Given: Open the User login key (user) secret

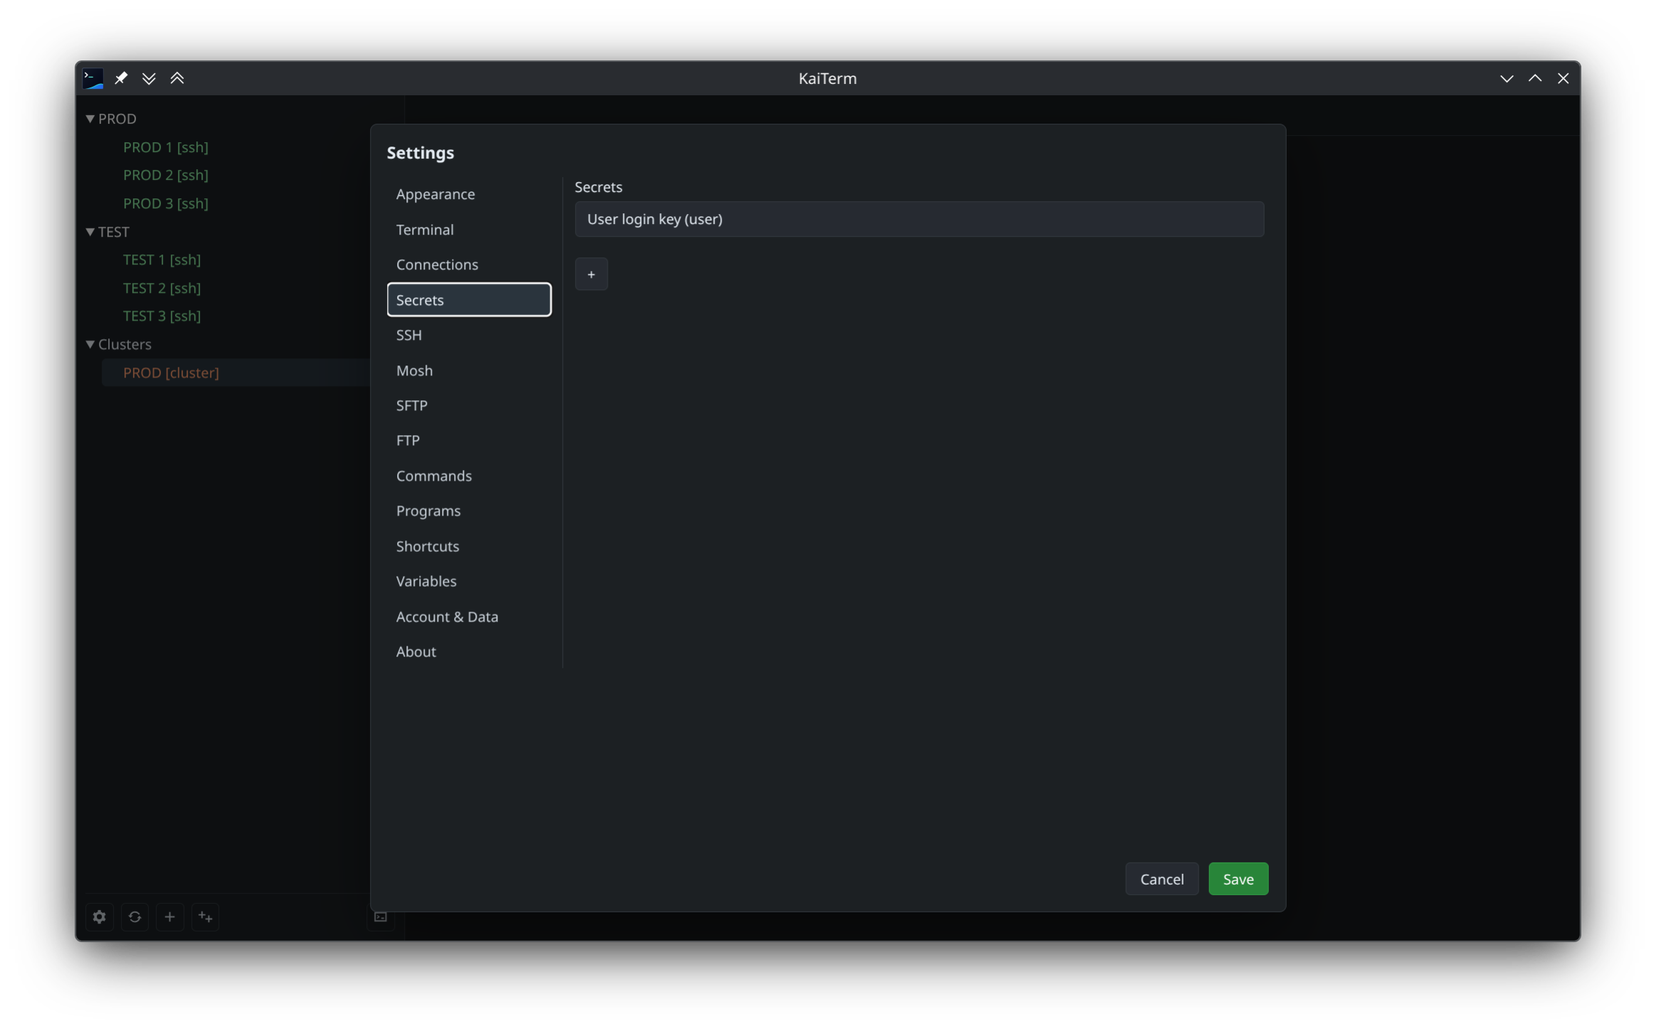Looking at the screenshot, I should tap(919, 219).
